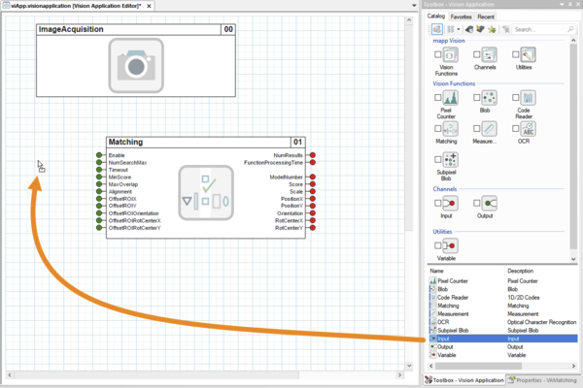Screen dimensions: 583x388
Task: Tick the Variable checkbox
Action: [x=438, y=245]
